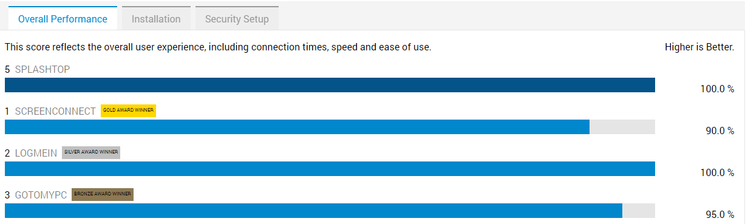Click the LOGMEIN product name
The height and width of the screenshot is (224, 748).
[x=36, y=153]
